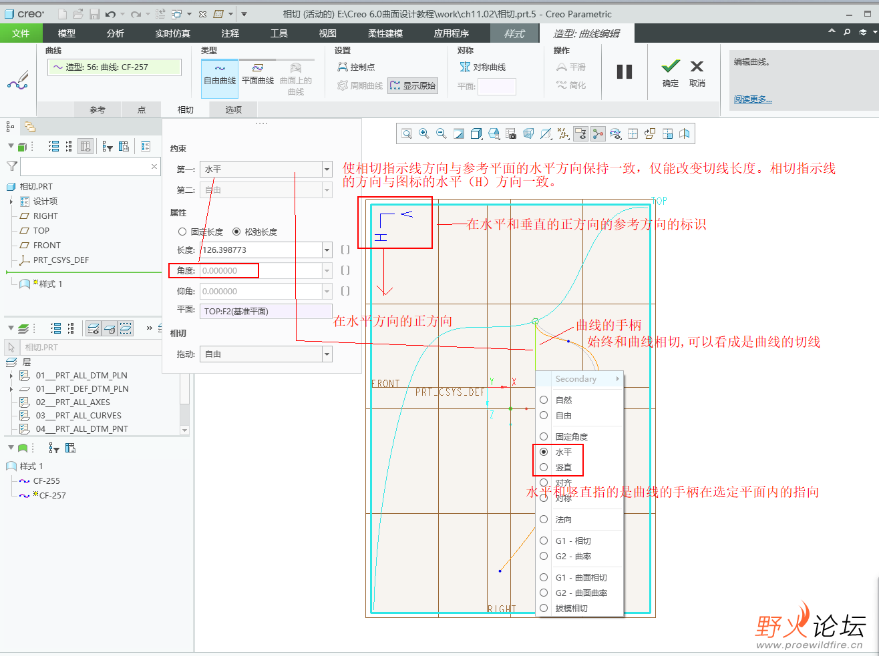Click the search magnifier icon at top right
The image size is (879, 656).
[x=847, y=31]
